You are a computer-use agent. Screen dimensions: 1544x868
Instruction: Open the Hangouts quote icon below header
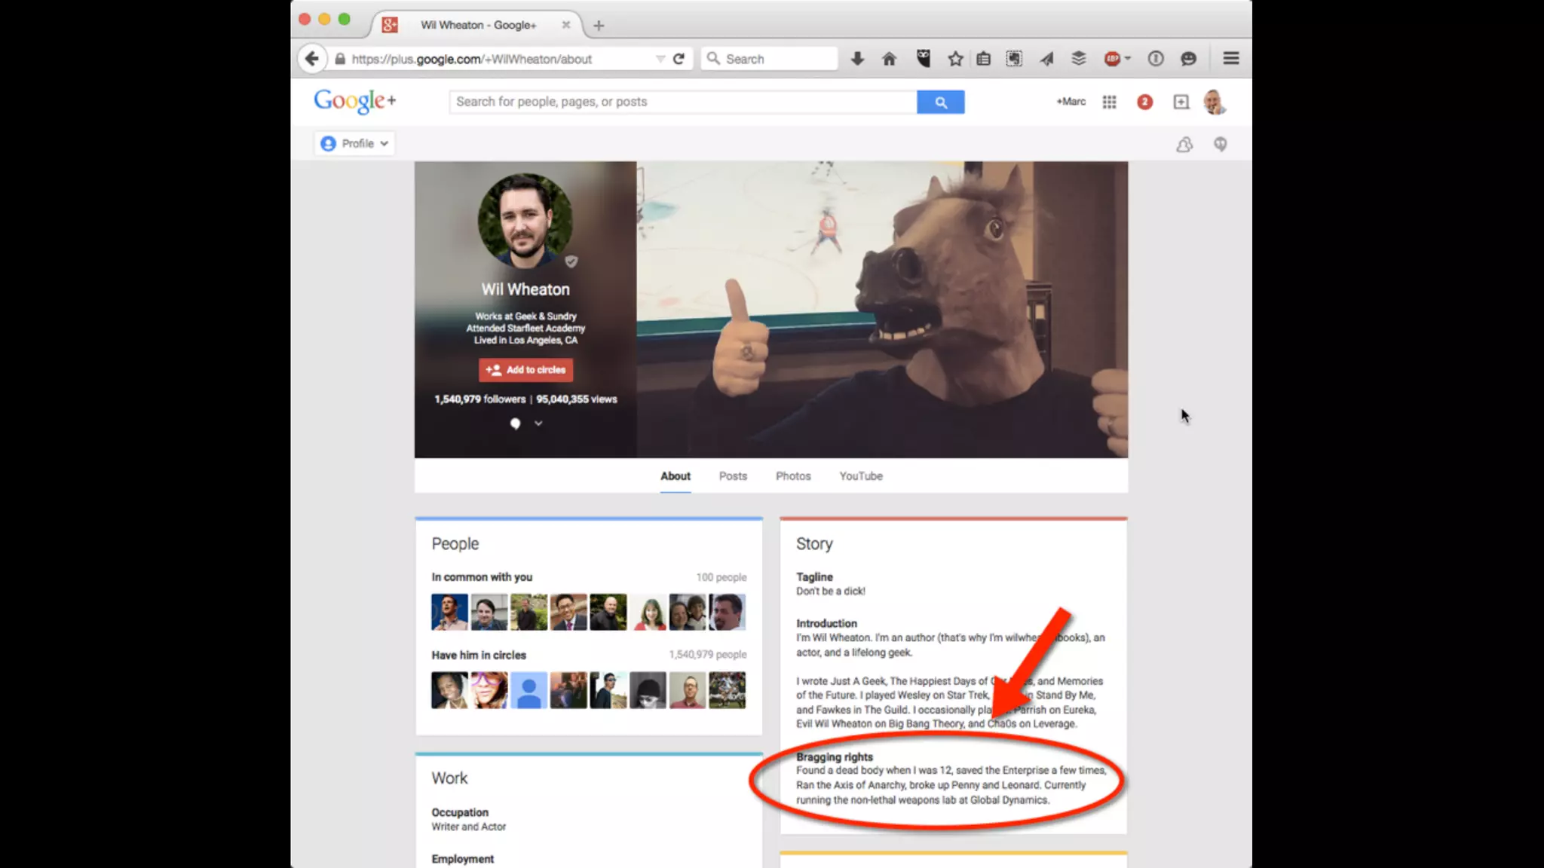click(x=1220, y=144)
